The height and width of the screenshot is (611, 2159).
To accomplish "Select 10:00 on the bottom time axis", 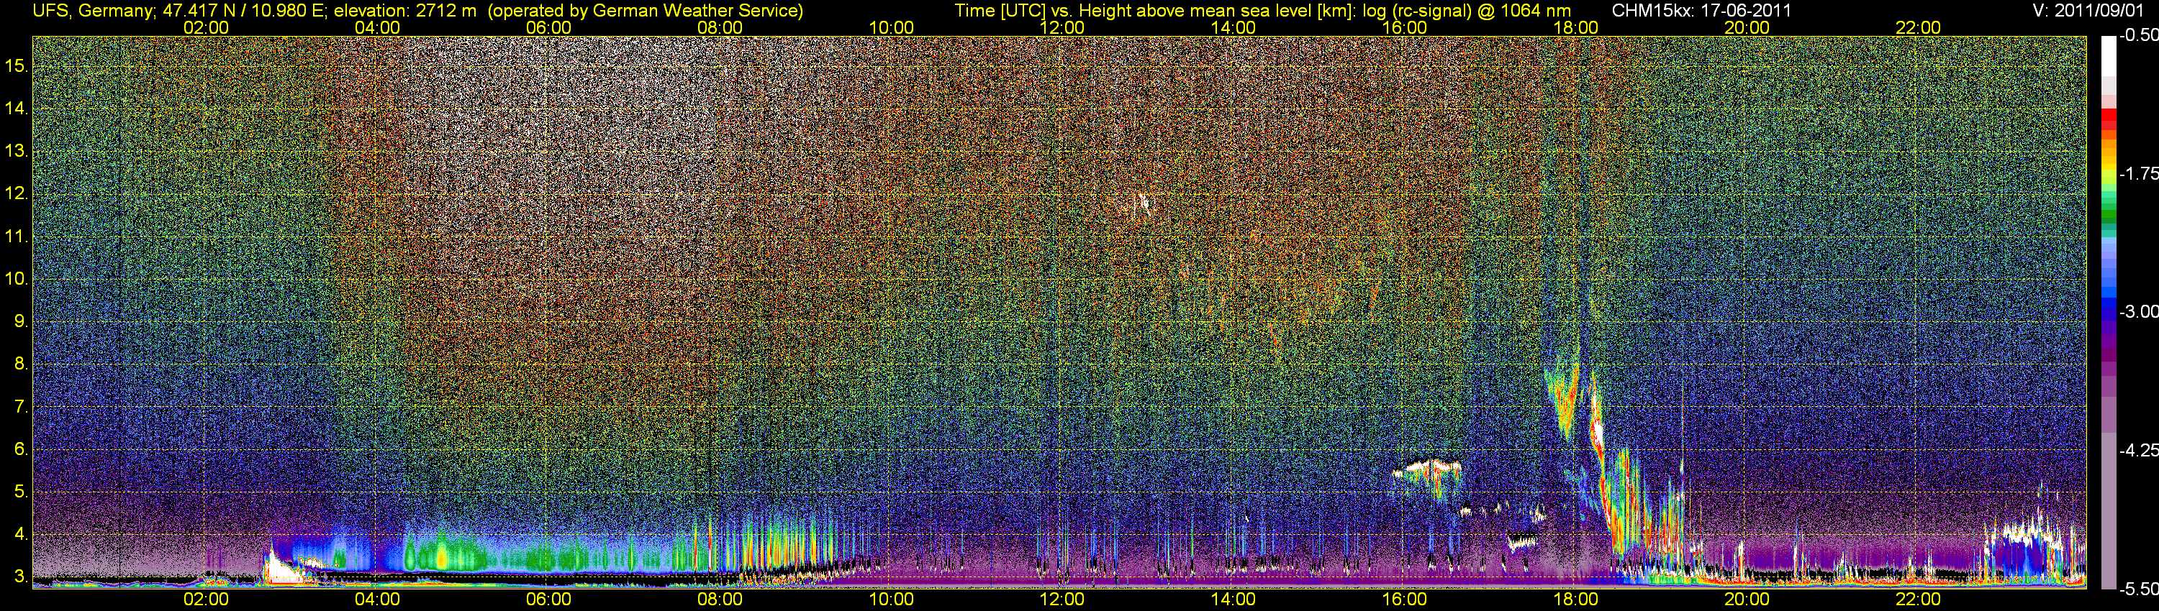I will click(891, 599).
